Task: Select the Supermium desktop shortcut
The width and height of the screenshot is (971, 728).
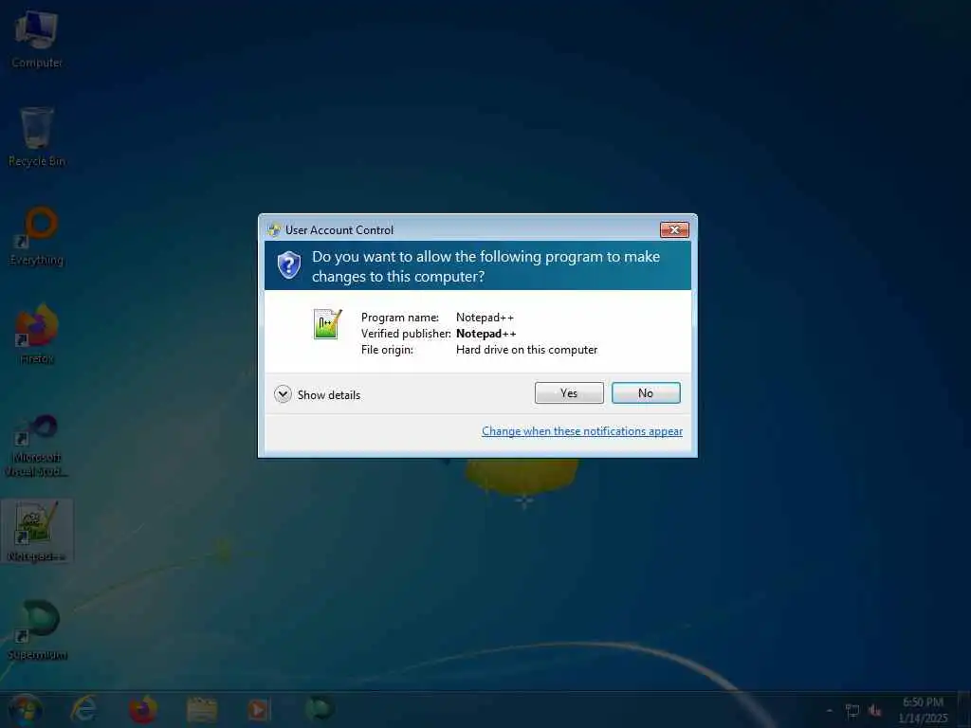Action: [37, 630]
